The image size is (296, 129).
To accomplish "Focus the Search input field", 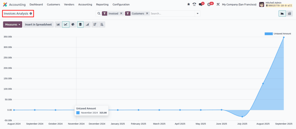I will 172,14.
